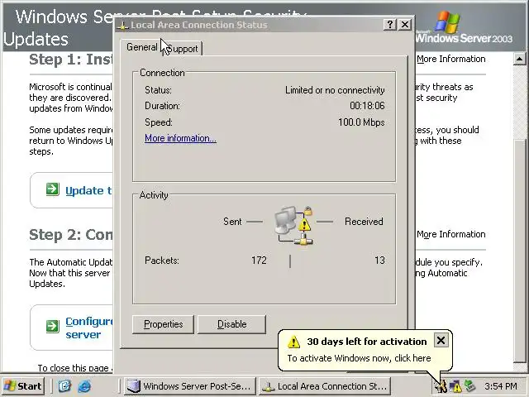Switch to Windows Server Post-Setup taskbar button
529x397 pixels.
[x=190, y=386]
